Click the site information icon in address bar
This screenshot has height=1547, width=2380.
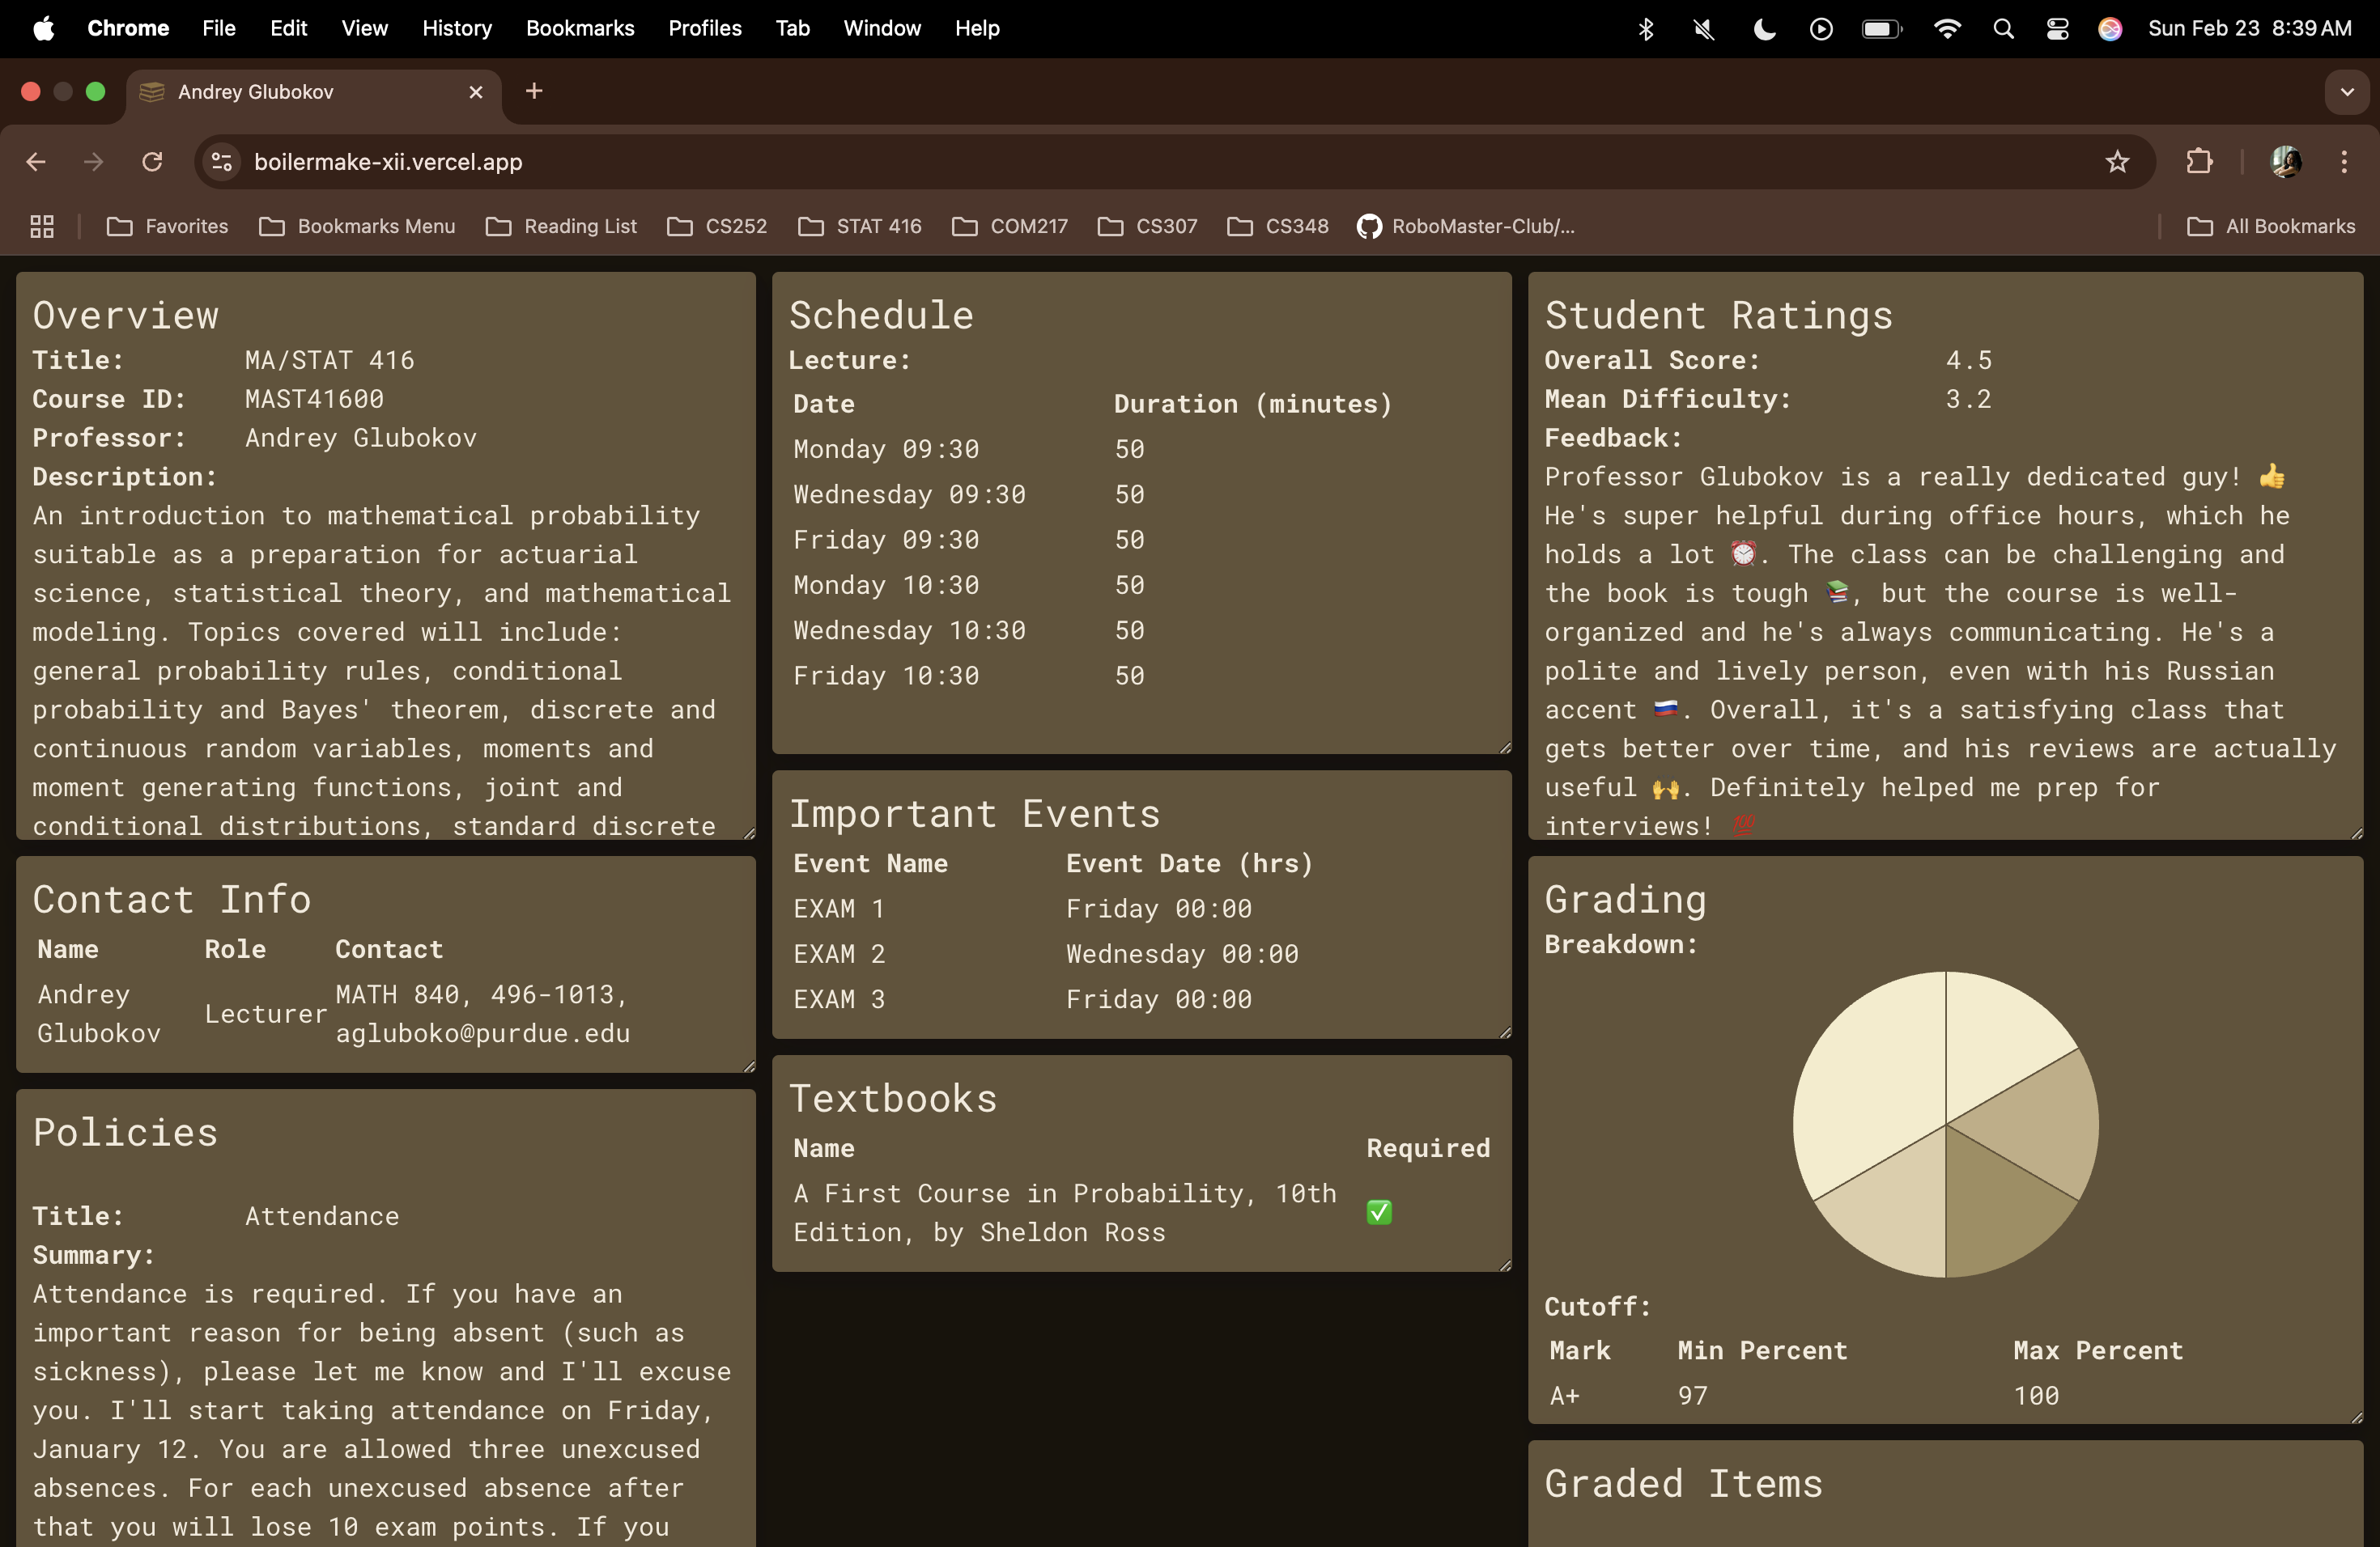tap(222, 162)
